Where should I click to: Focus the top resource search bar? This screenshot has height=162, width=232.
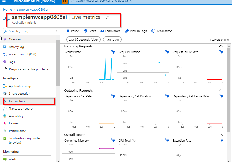click(x=150, y=1)
